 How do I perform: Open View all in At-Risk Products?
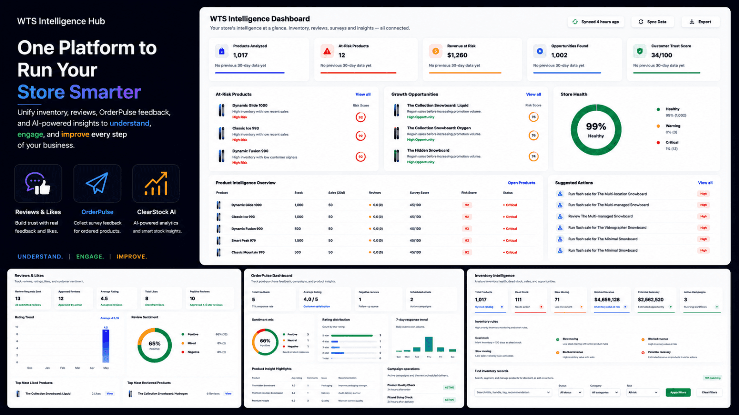pyautogui.click(x=363, y=95)
